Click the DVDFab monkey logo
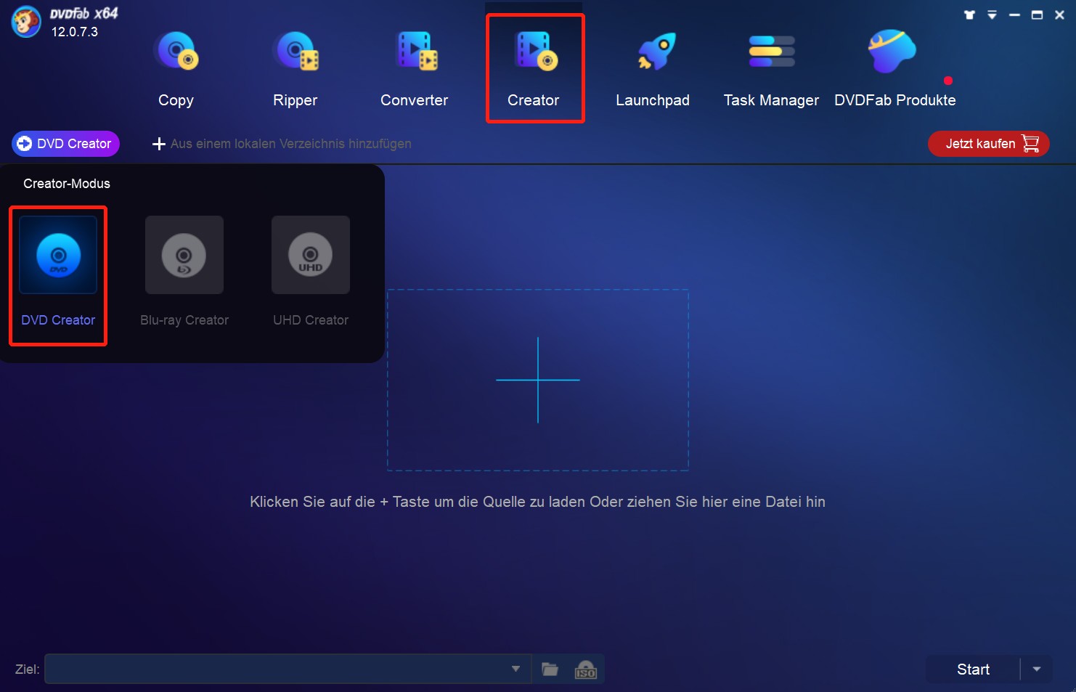This screenshot has width=1076, height=692. (x=26, y=21)
